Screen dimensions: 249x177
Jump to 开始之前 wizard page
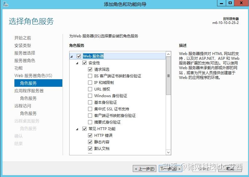[x=23, y=38]
